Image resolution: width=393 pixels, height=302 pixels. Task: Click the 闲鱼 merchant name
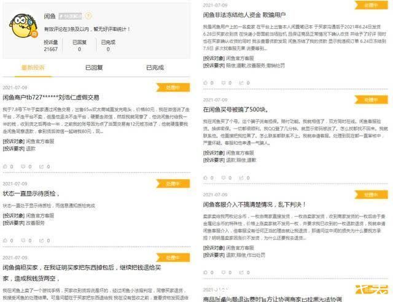[x=50, y=17]
